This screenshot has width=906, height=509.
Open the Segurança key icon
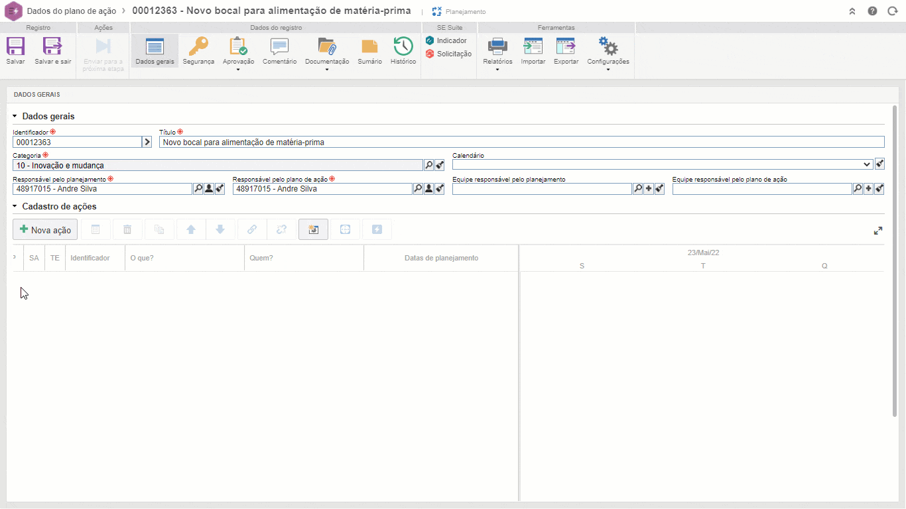pyautogui.click(x=198, y=47)
